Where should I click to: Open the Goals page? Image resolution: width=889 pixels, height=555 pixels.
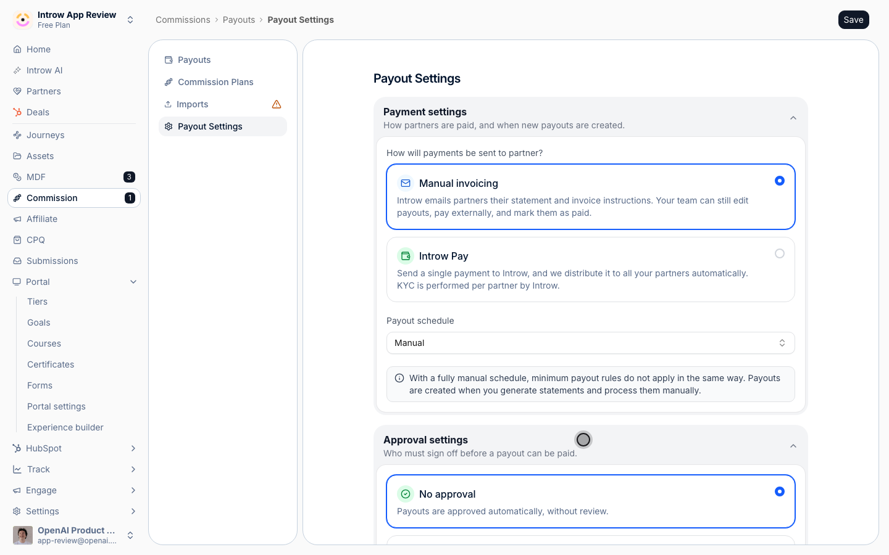[39, 323]
